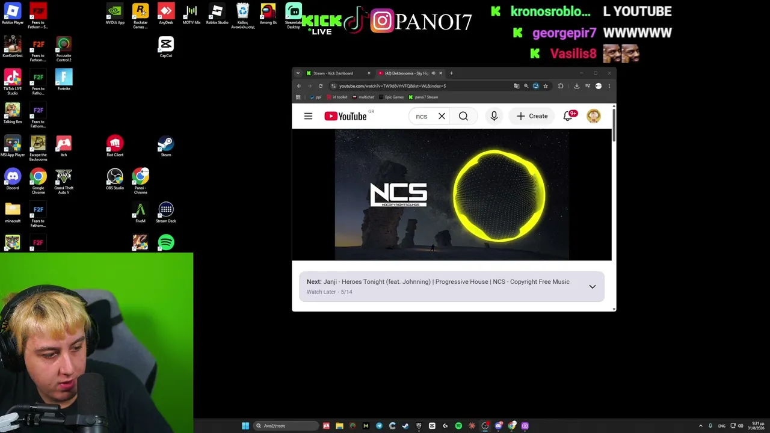Image resolution: width=770 pixels, height=433 pixels.
Task: Open the panoi7 Stream bookmark
Action: point(423,97)
